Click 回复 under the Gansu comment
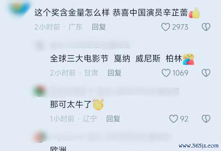The width and height of the screenshot is (221, 151). (114, 73)
